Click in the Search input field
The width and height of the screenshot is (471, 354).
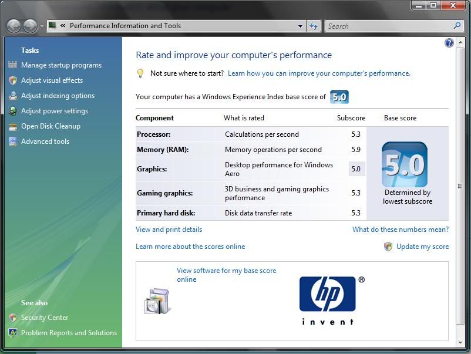(389, 26)
